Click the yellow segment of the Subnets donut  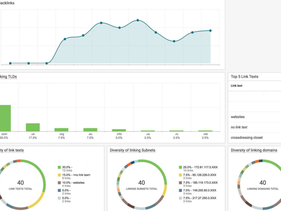tap(165, 190)
